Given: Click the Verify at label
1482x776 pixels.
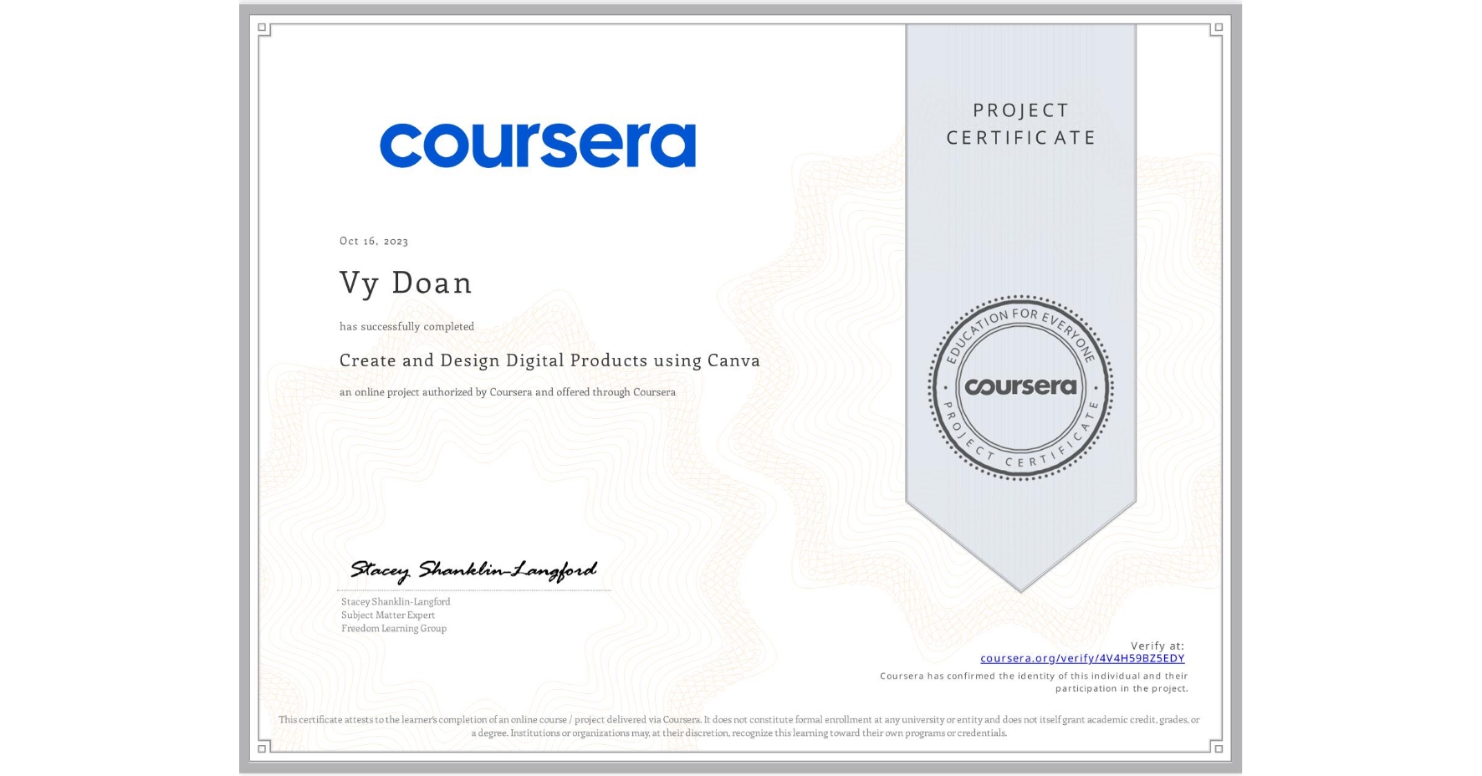Looking at the screenshot, I should click(1158, 645).
